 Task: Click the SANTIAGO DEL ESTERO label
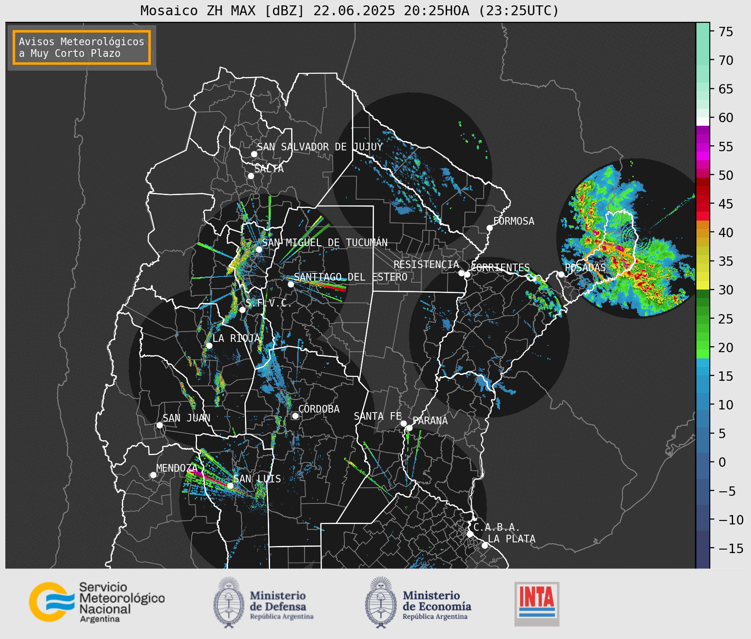[x=351, y=277]
